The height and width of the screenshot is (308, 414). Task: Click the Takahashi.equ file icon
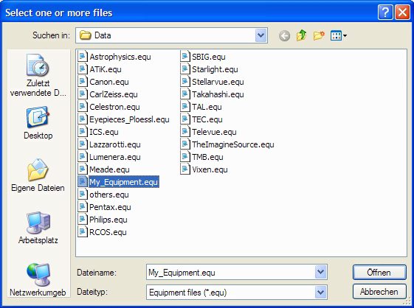(x=184, y=94)
